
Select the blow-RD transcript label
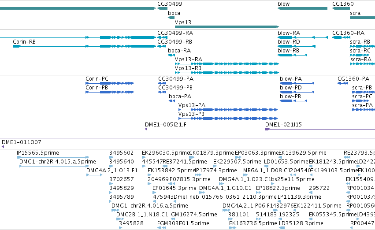coord(289,42)
